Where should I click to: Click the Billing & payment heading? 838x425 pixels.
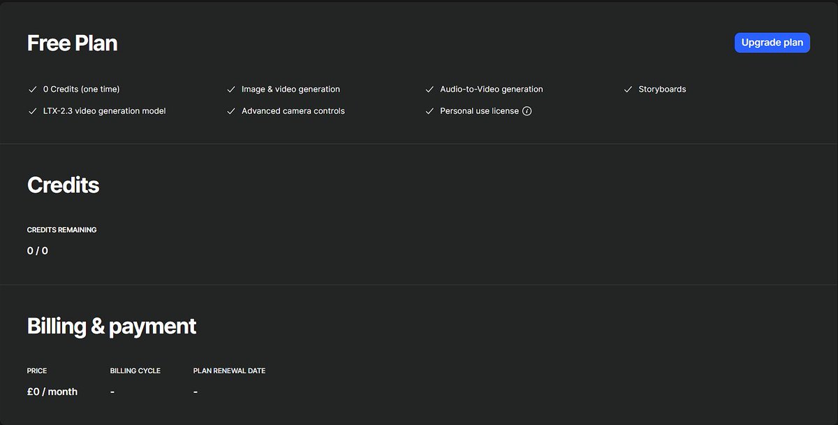pyautogui.click(x=112, y=326)
